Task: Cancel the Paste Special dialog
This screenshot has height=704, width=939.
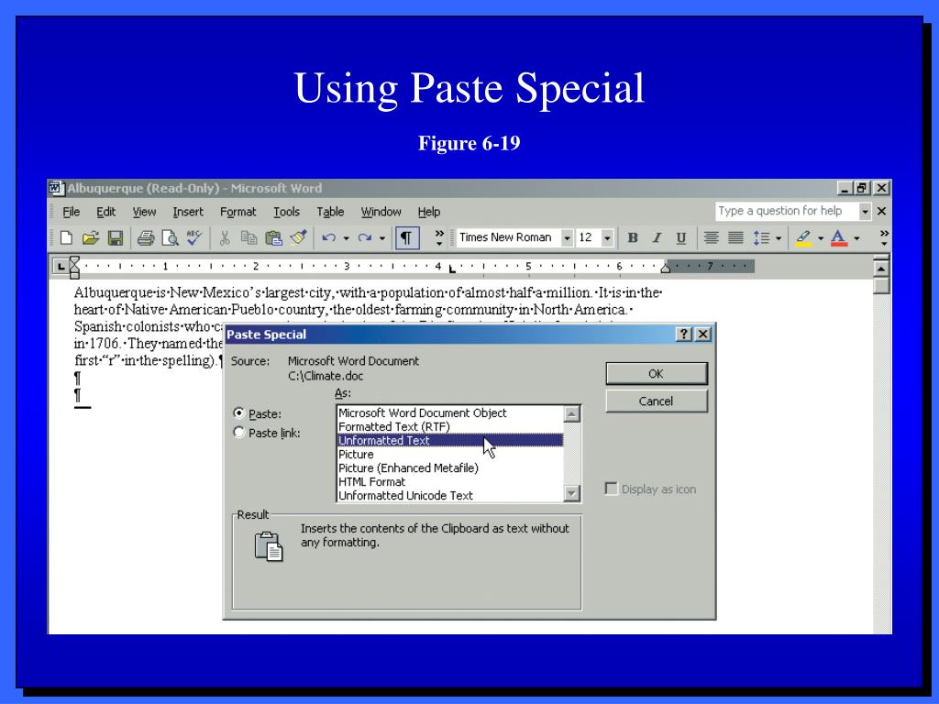Action: point(657,401)
